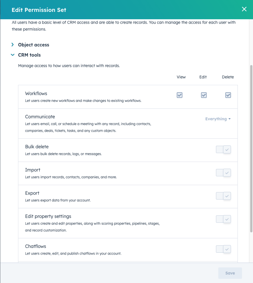Screen dimensions: 253x283
Task: Open the Communicate Everything dropdown
Action: click(218, 119)
